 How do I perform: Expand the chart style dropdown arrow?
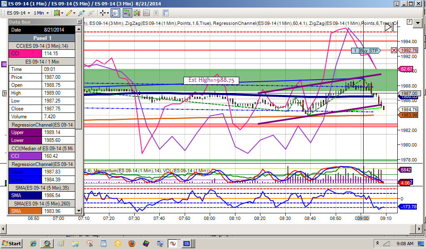62,13
